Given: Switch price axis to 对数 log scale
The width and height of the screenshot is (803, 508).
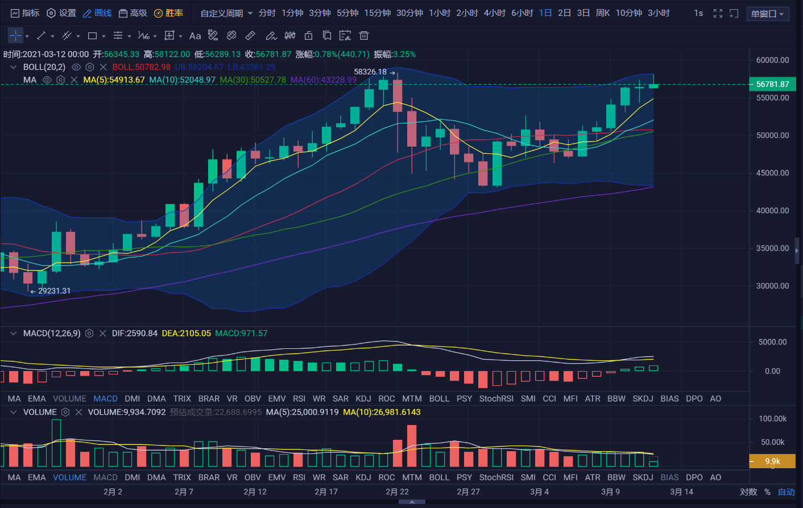Looking at the screenshot, I should (x=748, y=492).
